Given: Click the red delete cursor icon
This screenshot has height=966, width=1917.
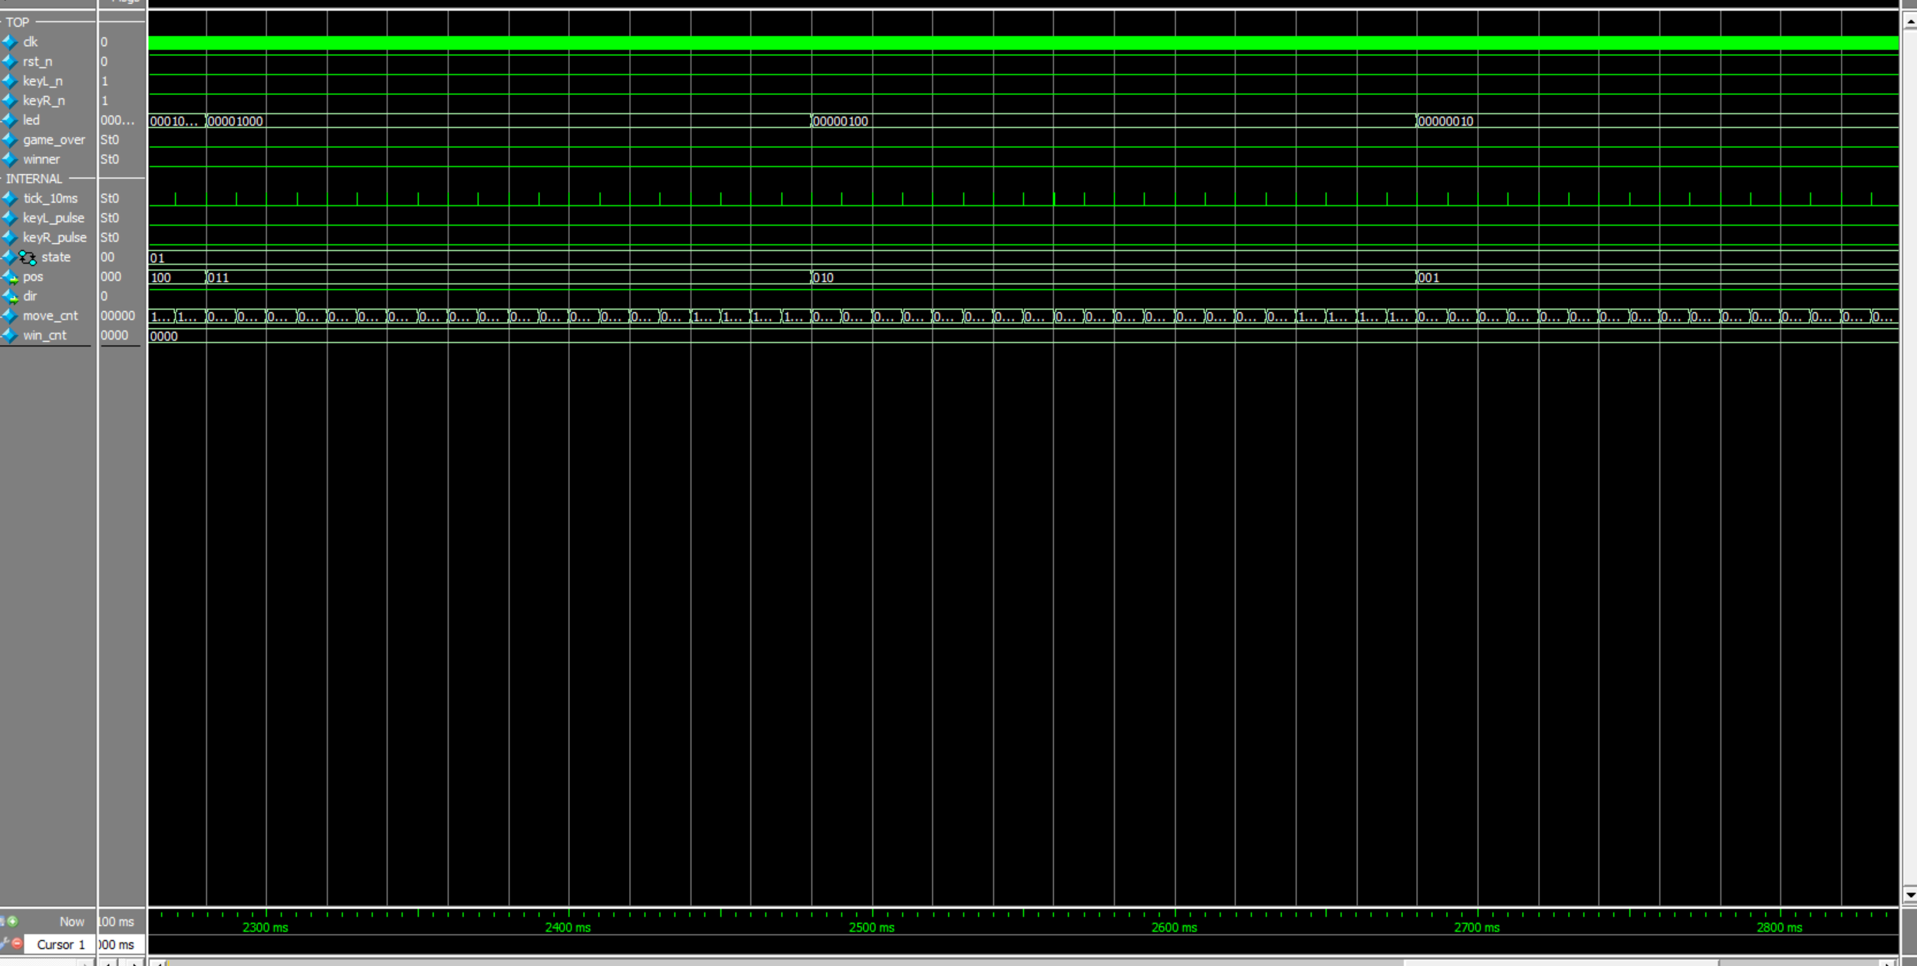Looking at the screenshot, I should coord(17,944).
